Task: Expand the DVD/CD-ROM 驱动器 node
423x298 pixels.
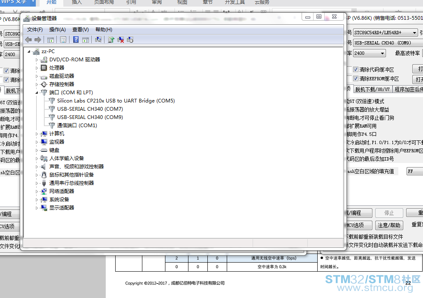Action: (37, 60)
